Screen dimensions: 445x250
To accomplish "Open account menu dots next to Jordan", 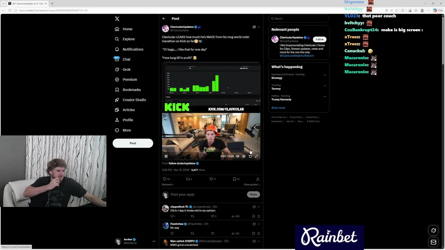I will [x=154, y=241].
